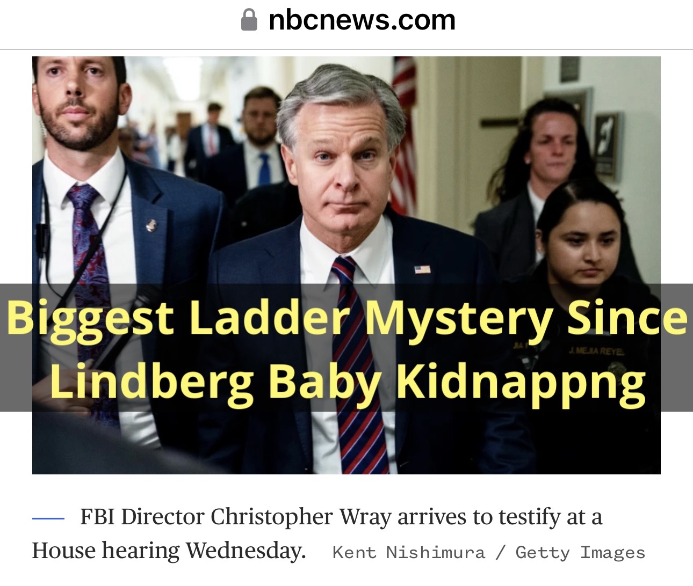The height and width of the screenshot is (586, 693).
Task: Tap the blue dash preceding the caption
Action: point(48,518)
